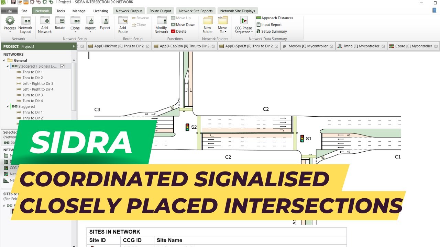440x247 pixels.
Task: Switch to the Coord [C] Mycontroller tab
Action: (x=414, y=46)
